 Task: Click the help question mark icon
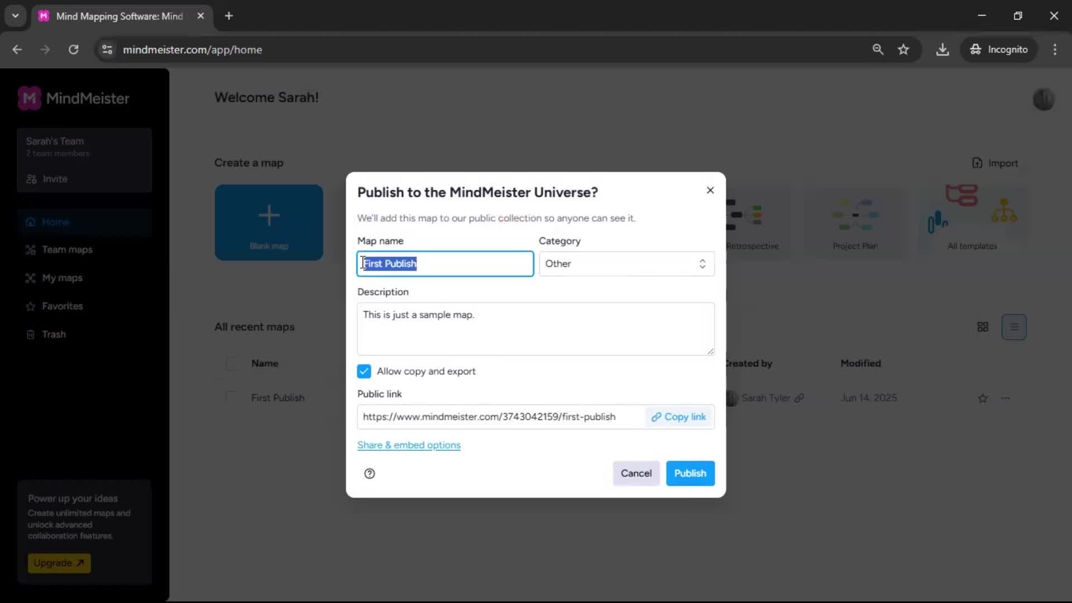click(369, 473)
